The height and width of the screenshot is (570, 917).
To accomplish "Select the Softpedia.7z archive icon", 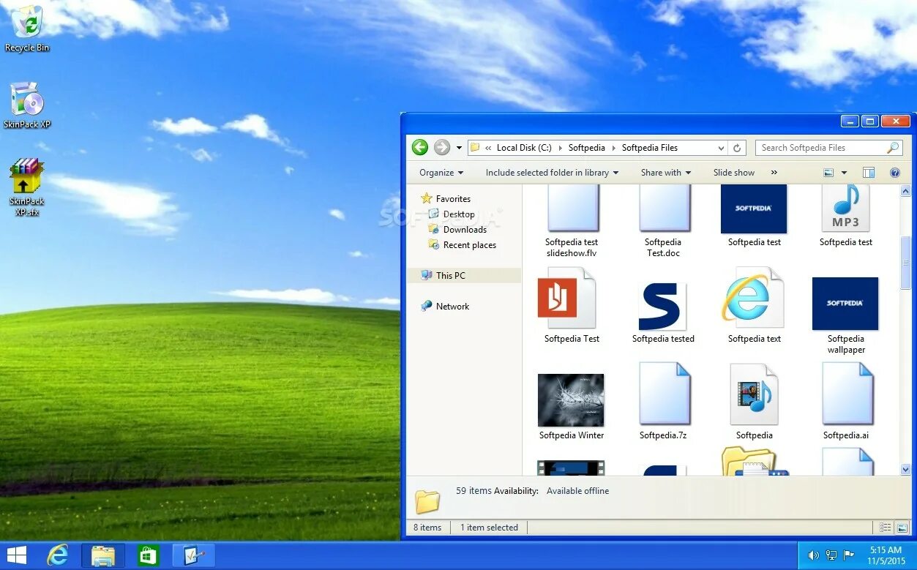I will point(664,395).
